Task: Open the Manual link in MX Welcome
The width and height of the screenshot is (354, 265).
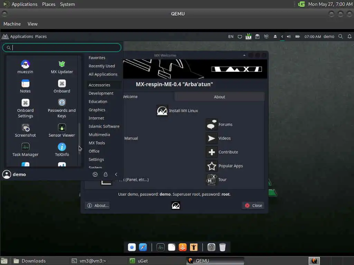Action: pyautogui.click(x=131, y=138)
